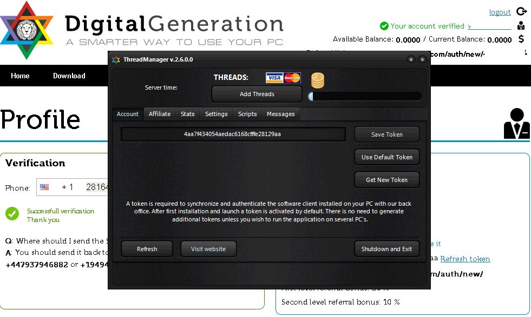
Task: Click the green successful verification checkmark
Action: (12, 214)
